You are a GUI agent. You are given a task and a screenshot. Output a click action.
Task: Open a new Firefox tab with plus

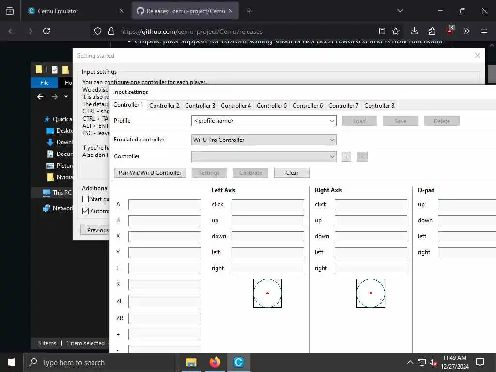[x=249, y=11]
